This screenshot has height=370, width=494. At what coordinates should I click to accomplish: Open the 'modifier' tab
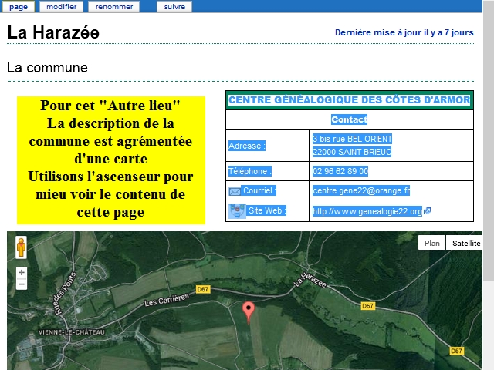pyautogui.click(x=62, y=6)
